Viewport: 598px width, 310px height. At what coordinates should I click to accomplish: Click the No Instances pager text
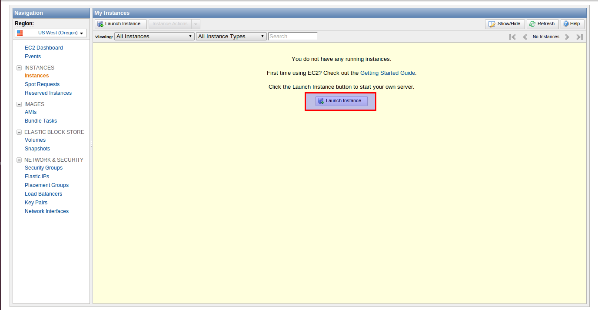coord(546,37)
